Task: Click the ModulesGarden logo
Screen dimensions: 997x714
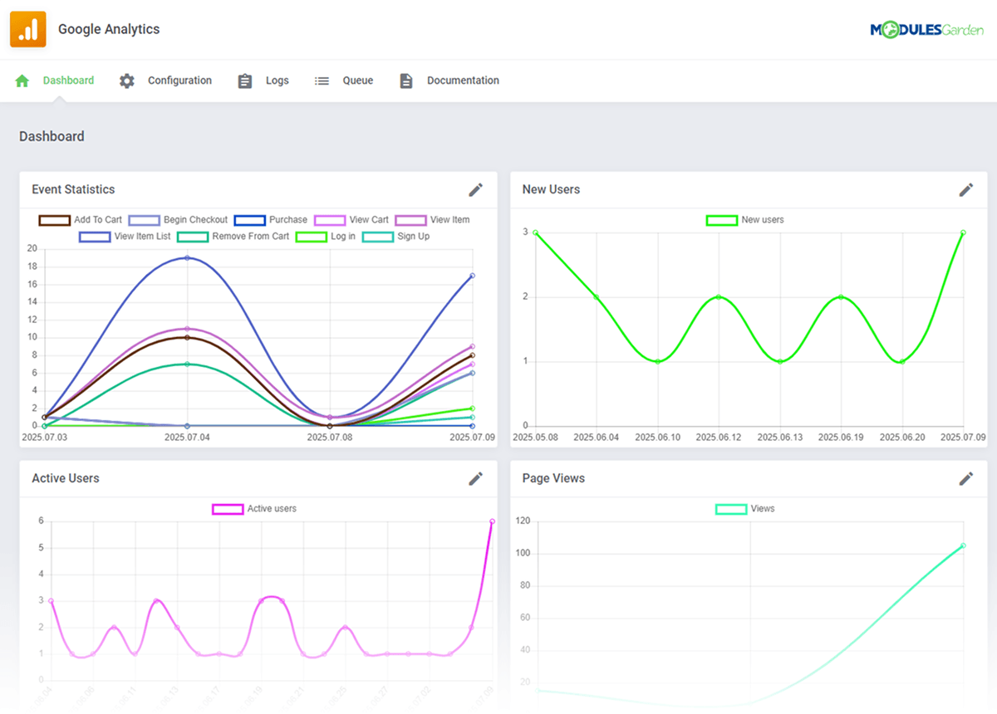Action: (x=926, y=30)
